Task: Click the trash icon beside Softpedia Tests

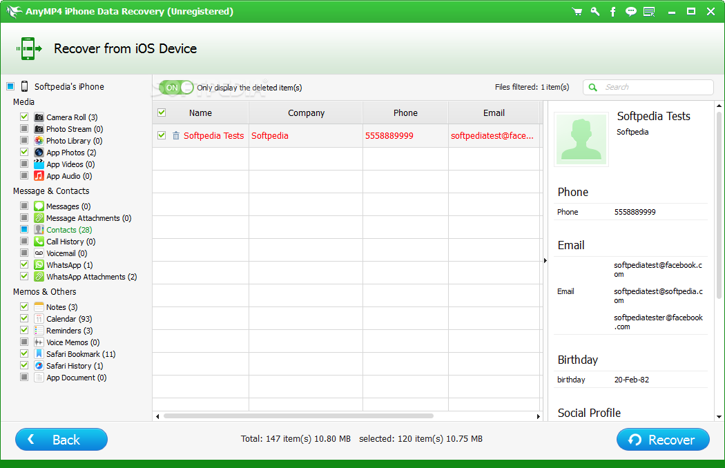Action: [x=176, y=135]
